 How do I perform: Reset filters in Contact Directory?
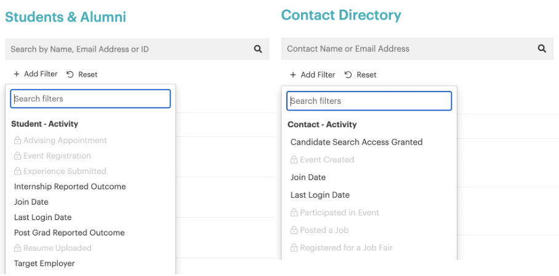tap(360, 75)
